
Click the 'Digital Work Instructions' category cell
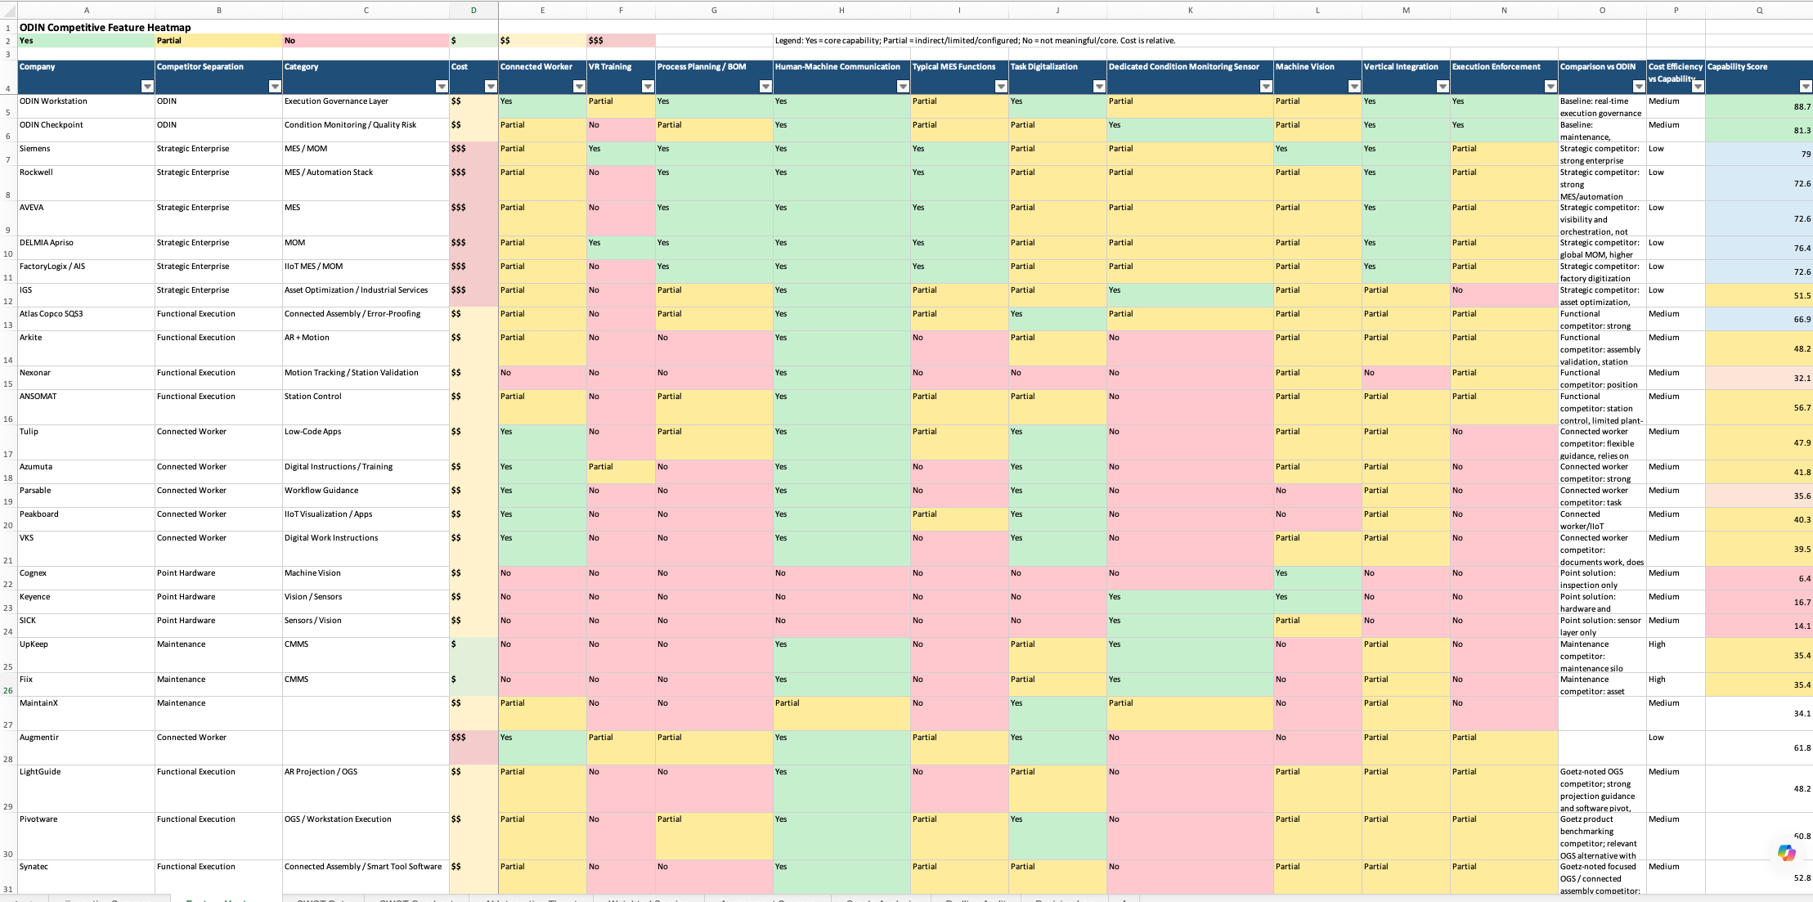366,549
